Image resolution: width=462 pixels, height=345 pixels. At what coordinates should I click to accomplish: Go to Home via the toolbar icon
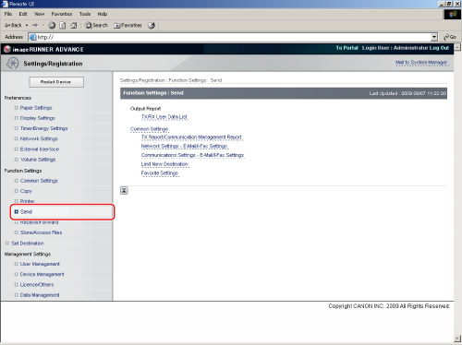pos(73,25)
